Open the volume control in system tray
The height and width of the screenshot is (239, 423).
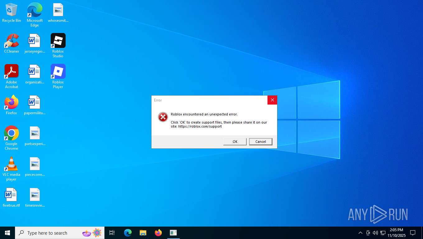pos(375,233)
